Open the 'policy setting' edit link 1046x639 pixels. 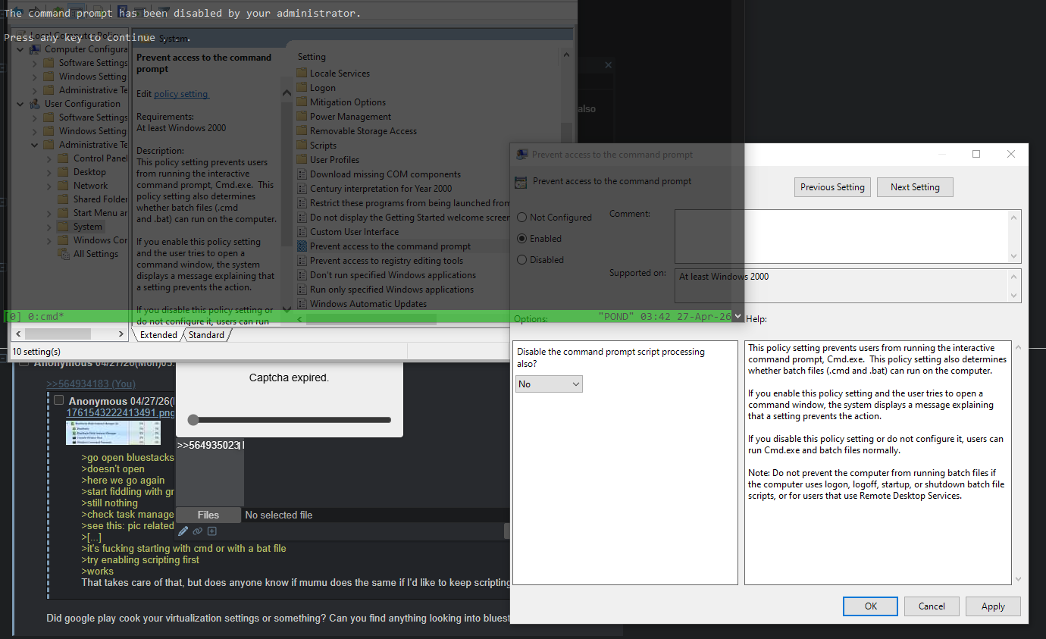pos(181,94)
